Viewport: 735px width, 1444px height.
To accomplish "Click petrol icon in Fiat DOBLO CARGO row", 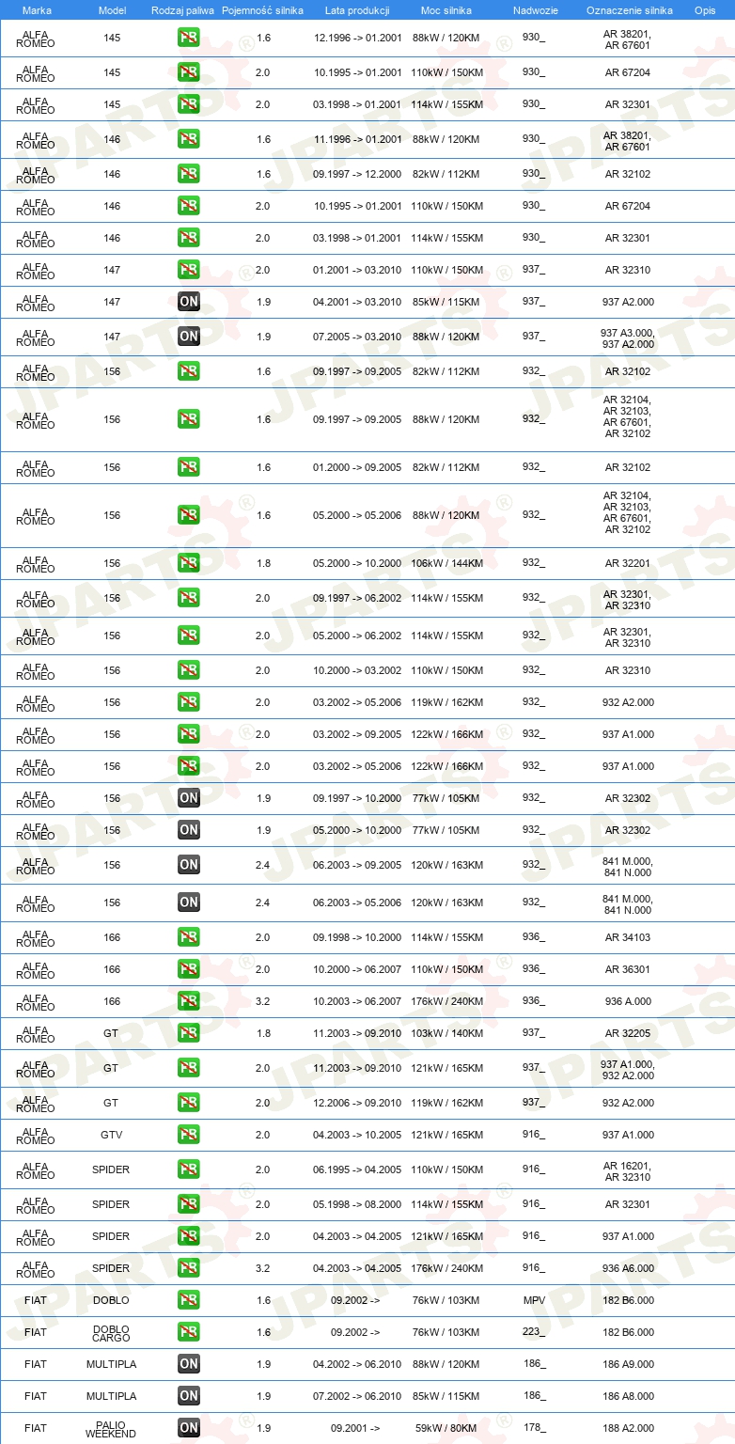I will tap(188, 1332).
